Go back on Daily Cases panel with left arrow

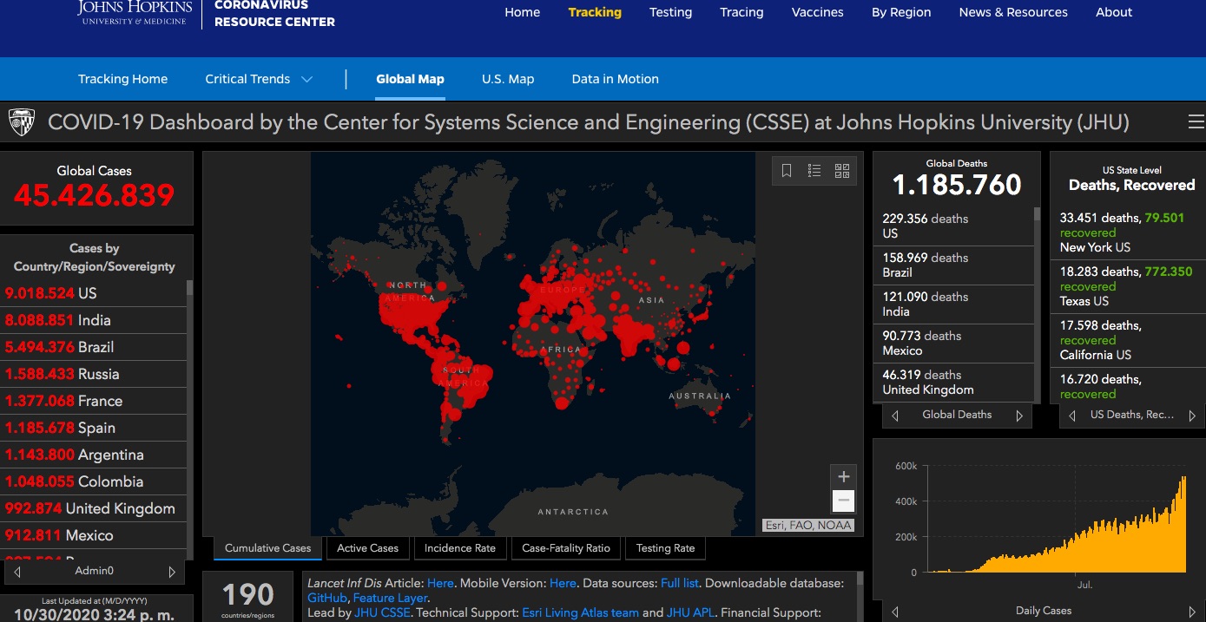point(895,611)
